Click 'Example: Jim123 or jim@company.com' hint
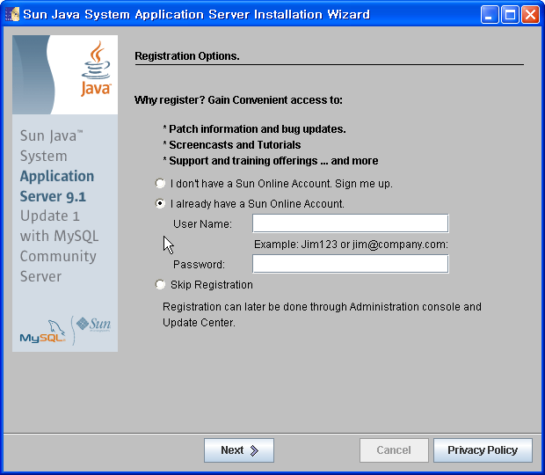The image size is (545, 475). point(351,245)
